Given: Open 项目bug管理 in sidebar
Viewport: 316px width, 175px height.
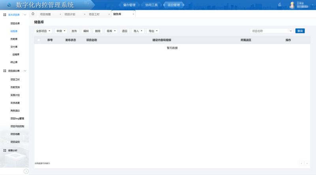Looking at the screenshot, I should tap(17, 119).
